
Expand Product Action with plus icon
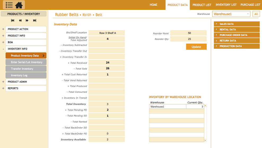3,29
